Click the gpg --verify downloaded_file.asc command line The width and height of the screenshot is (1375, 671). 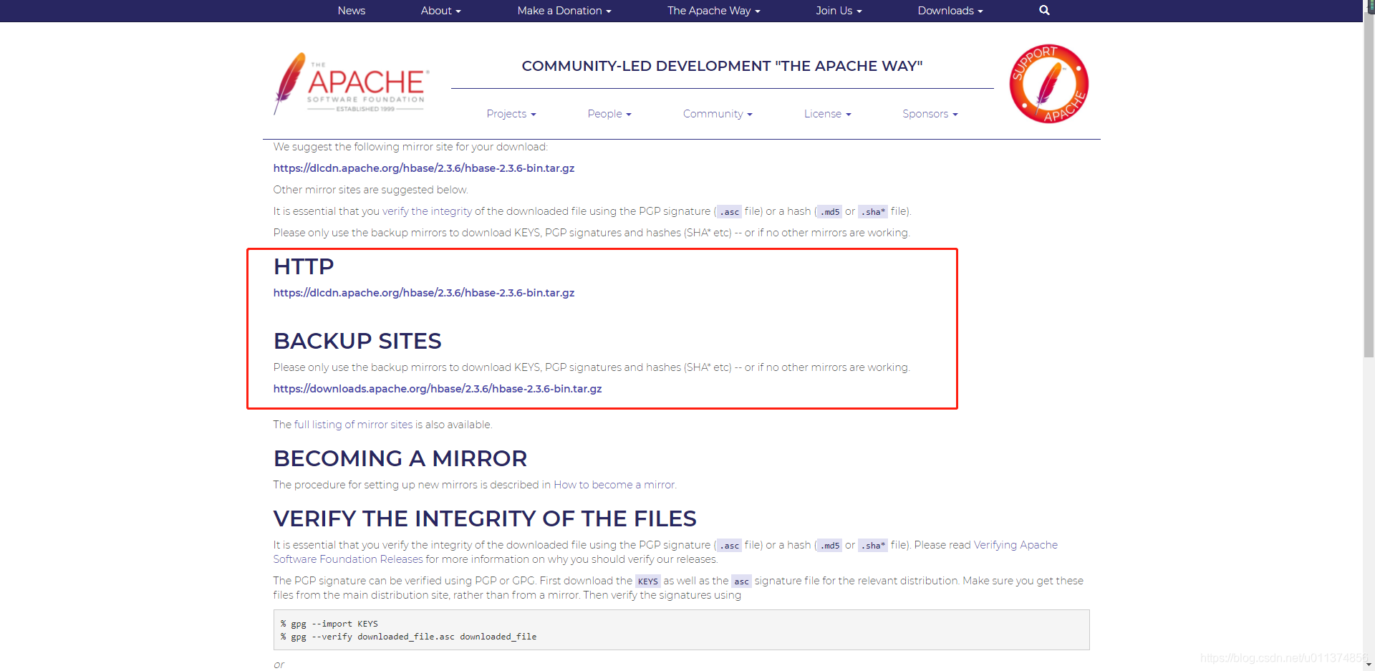[x=408, y=637]
